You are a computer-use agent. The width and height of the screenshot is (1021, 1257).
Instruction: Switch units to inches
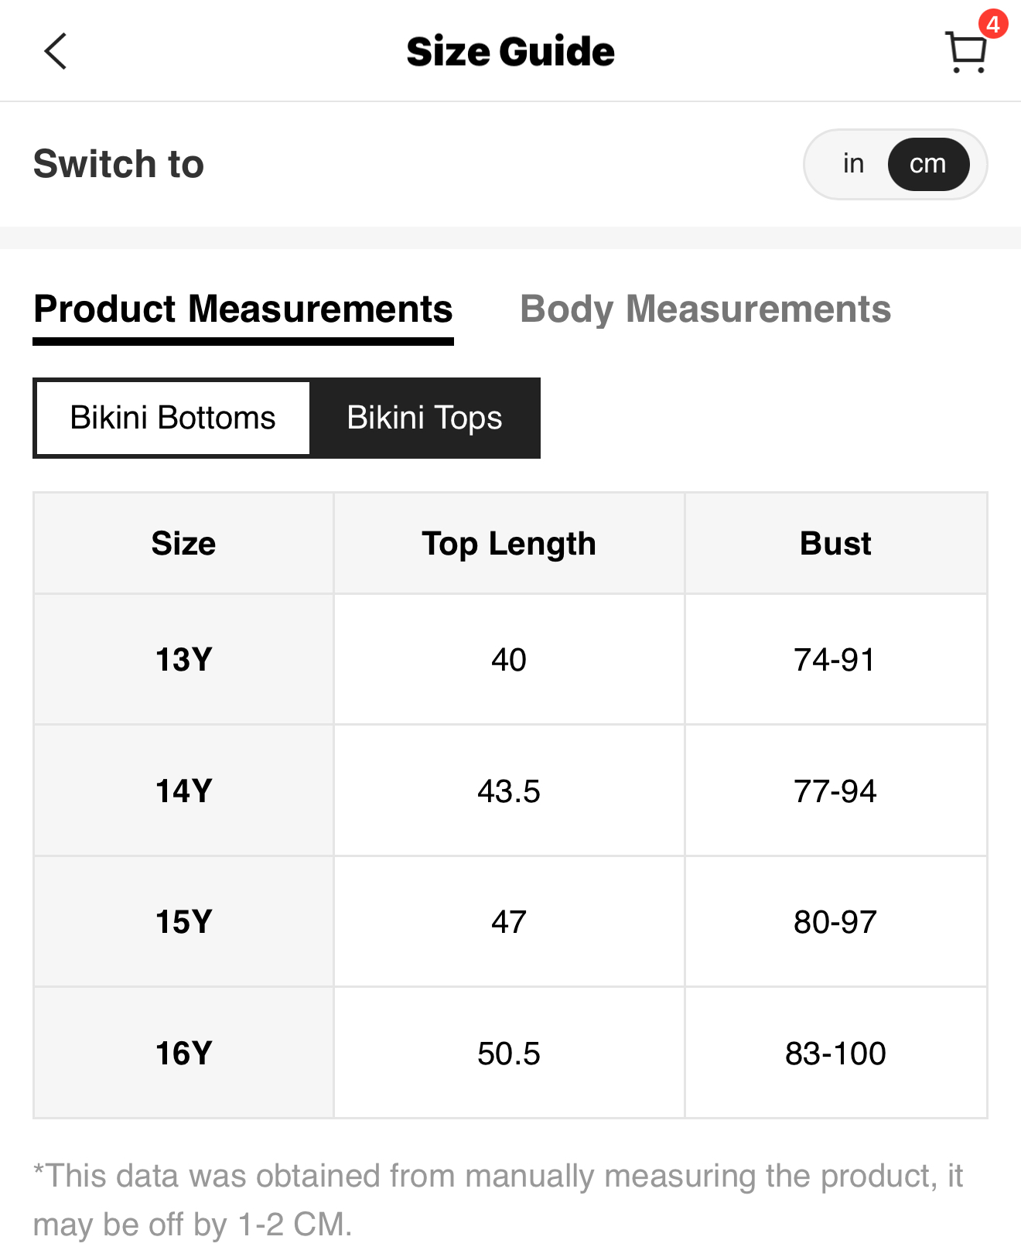click(853, 164)
